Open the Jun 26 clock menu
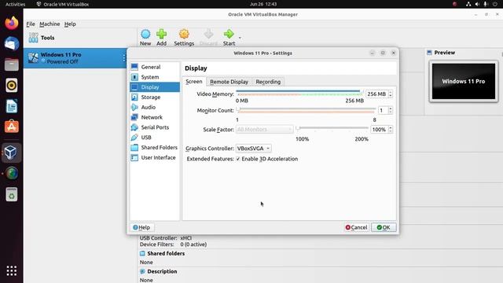The image size is (503, 283). (263, 4)
